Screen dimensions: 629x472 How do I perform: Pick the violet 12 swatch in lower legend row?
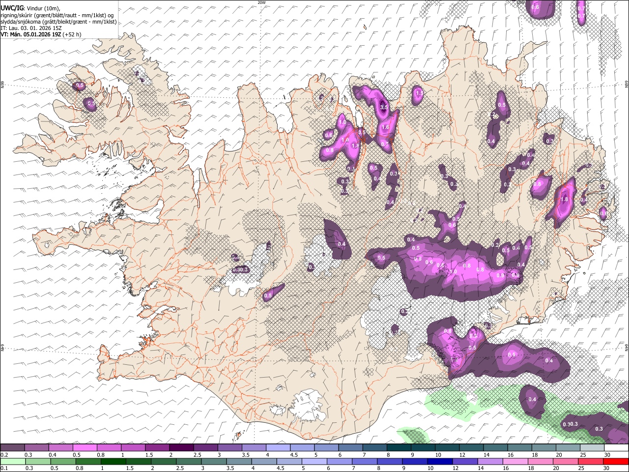coord(465,461)
